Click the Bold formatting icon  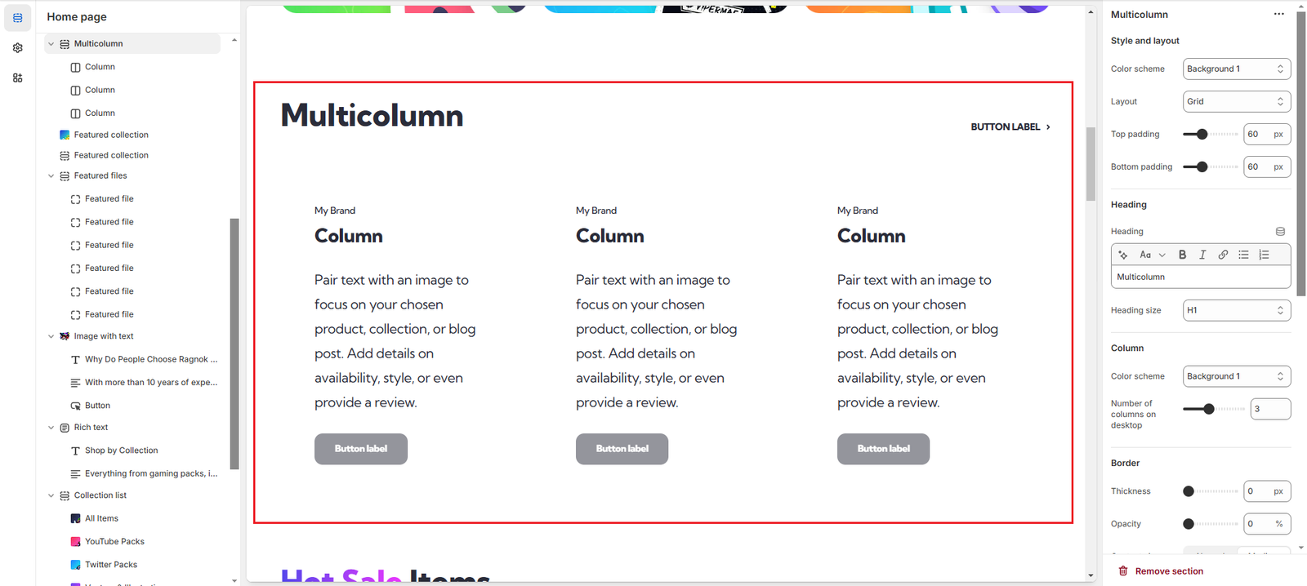(1182, 255)
